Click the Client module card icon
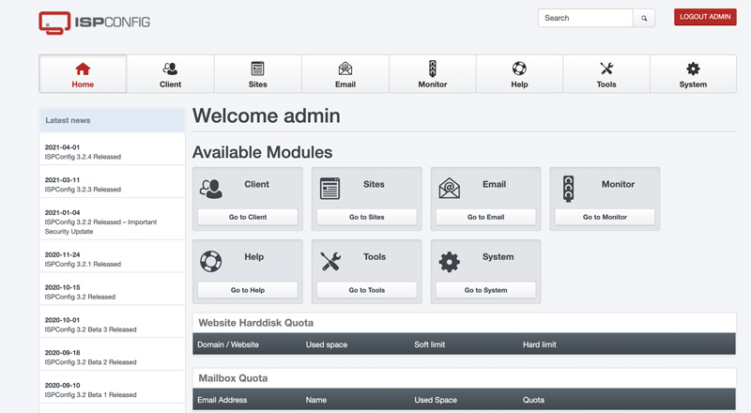 coord(210,189)
